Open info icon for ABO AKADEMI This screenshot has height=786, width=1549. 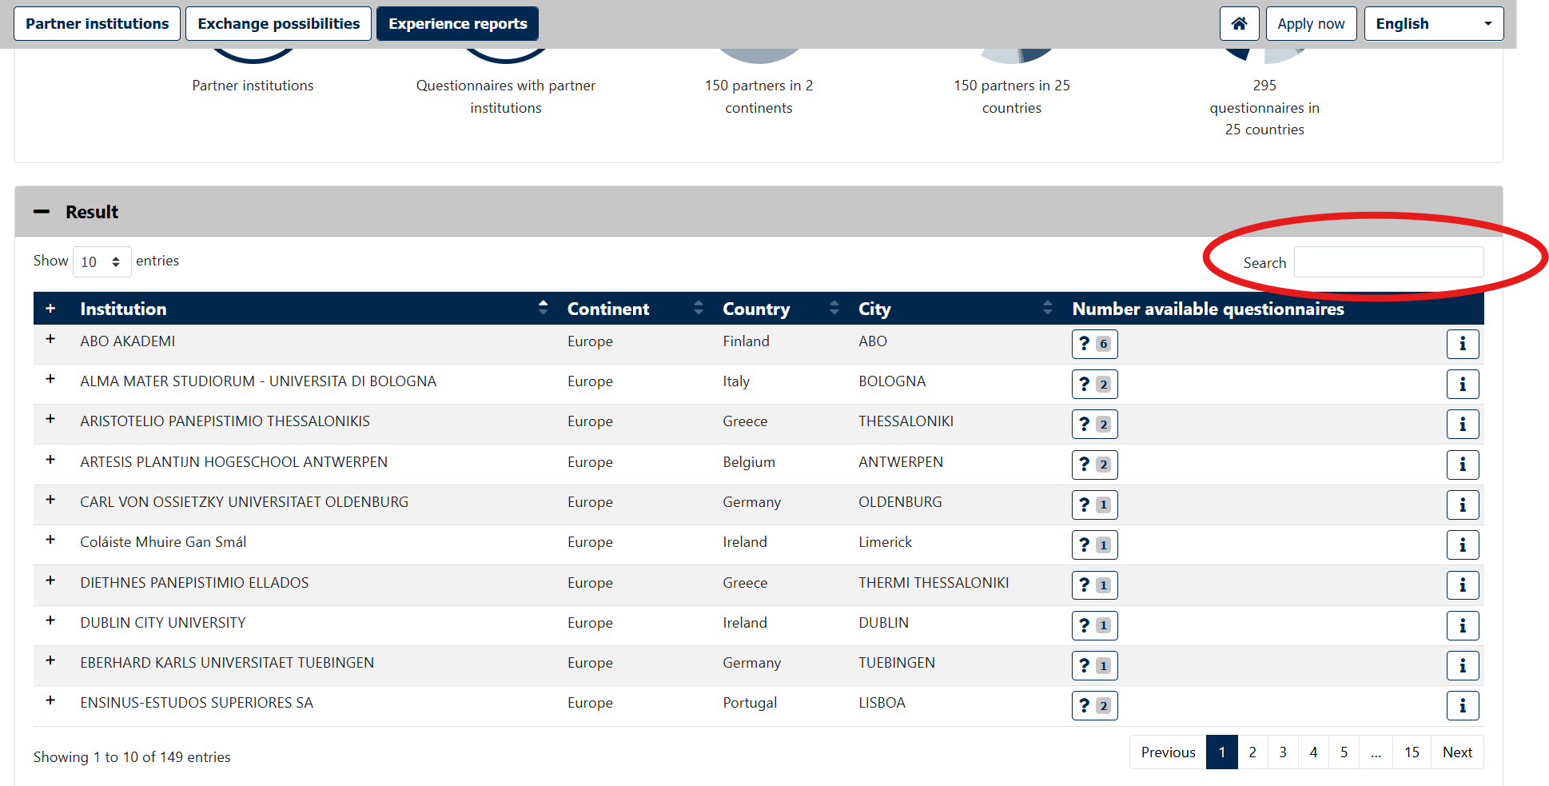click(1463, 344)
